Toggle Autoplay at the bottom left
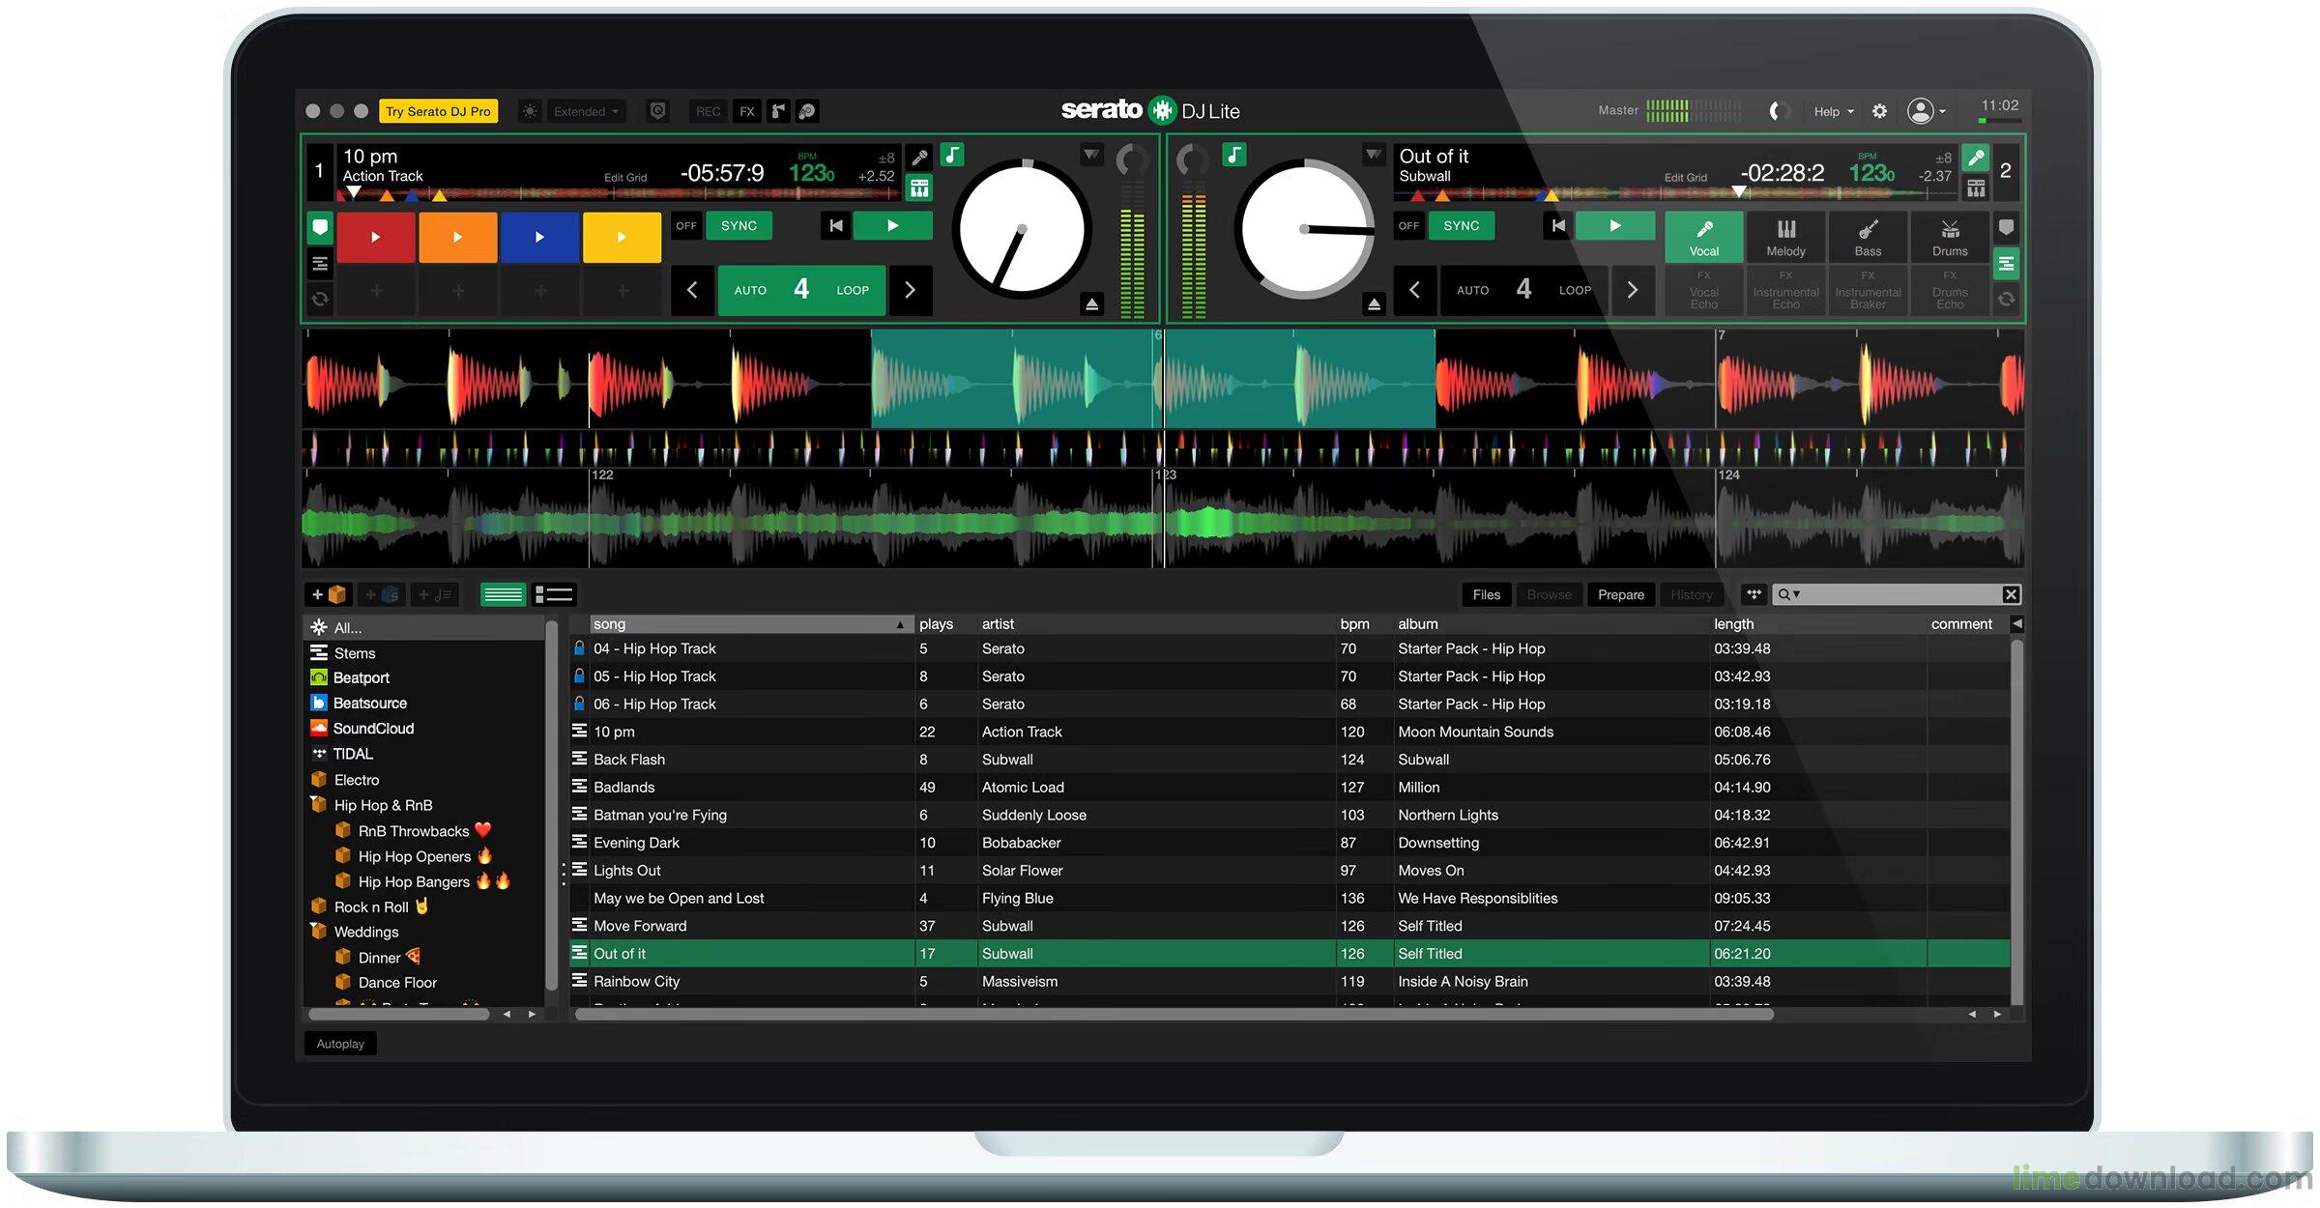 (340, 1043)
